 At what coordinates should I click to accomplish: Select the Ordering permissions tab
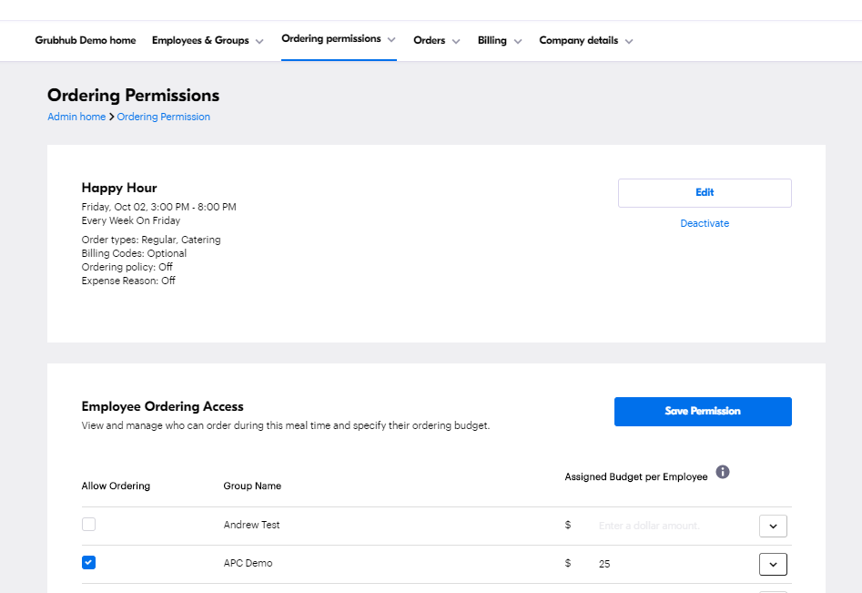331,39
